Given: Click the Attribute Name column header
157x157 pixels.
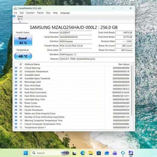Looking at the screenshot, I should point(64,64).
